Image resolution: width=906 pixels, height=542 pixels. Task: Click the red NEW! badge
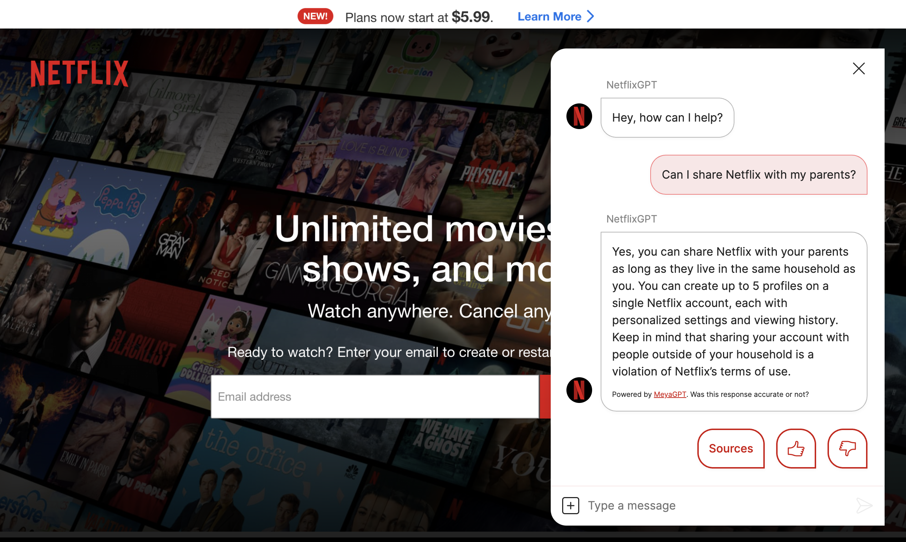pyautogui.click(x=315, y=16)
